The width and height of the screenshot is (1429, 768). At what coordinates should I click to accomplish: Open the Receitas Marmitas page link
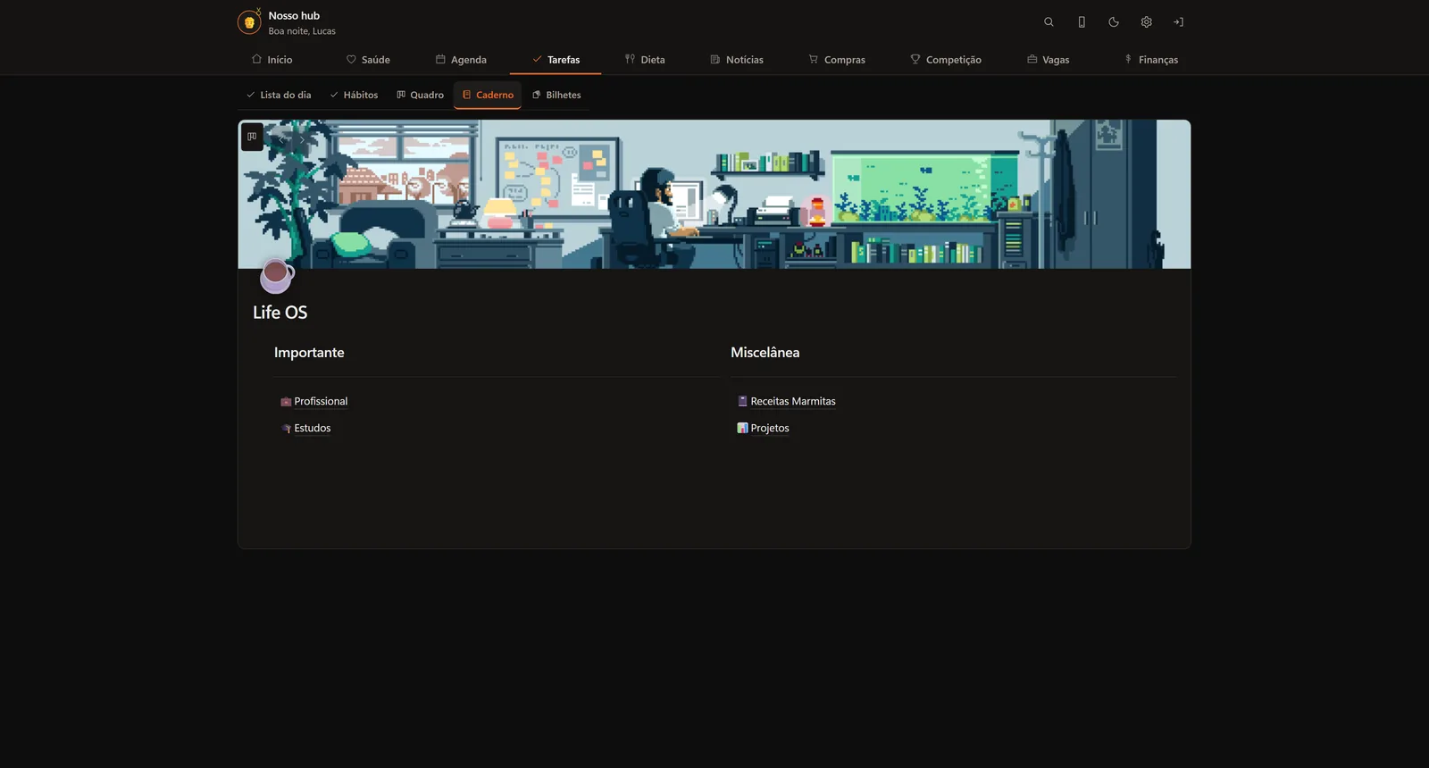tap(787, 402)
